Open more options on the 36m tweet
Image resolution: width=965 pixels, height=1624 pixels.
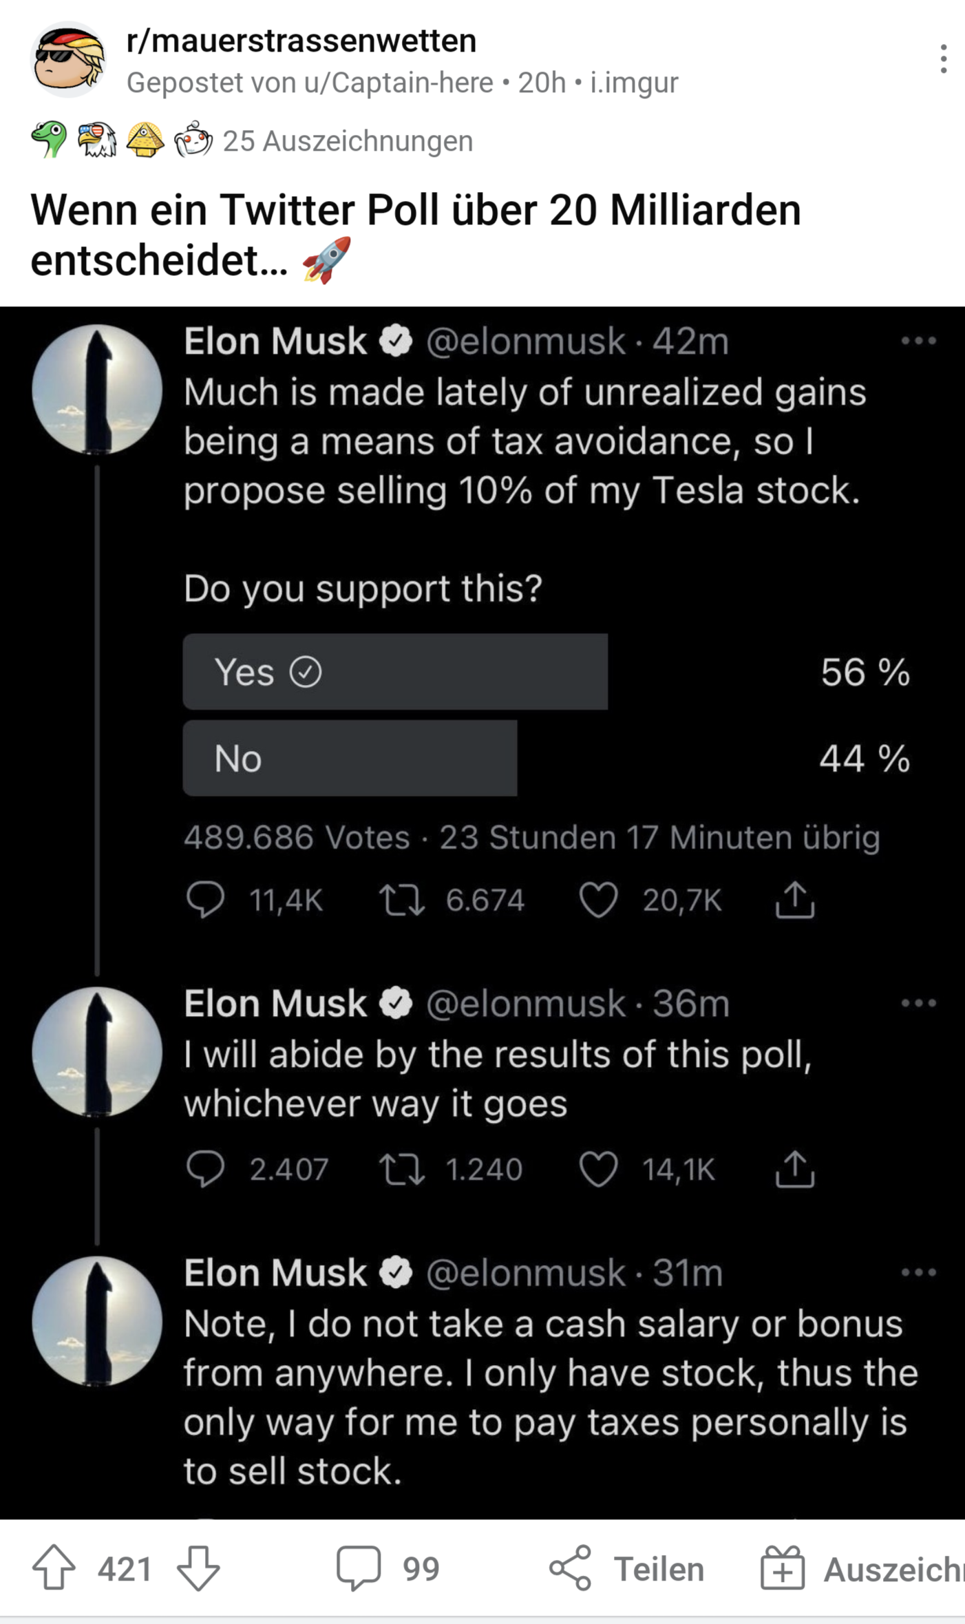(x=919, y=1003)
